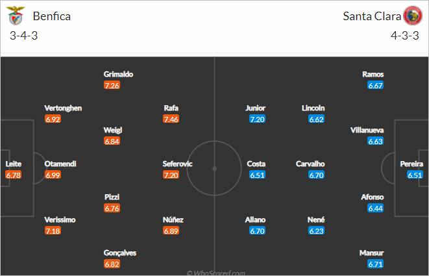Click the player name Mansur
The height and width of the screenshot is (276, 429).
pos(371,253)
